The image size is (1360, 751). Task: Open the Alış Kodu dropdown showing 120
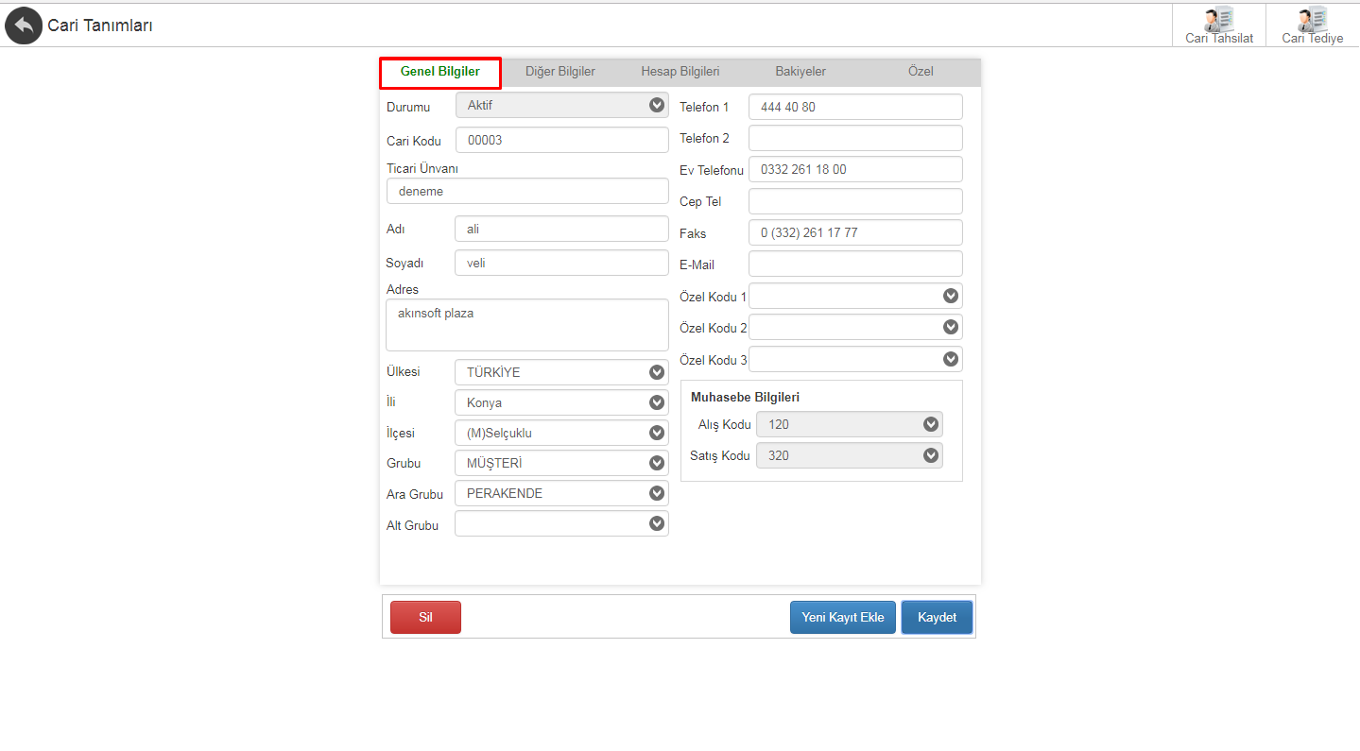click(x=850, y=424)
